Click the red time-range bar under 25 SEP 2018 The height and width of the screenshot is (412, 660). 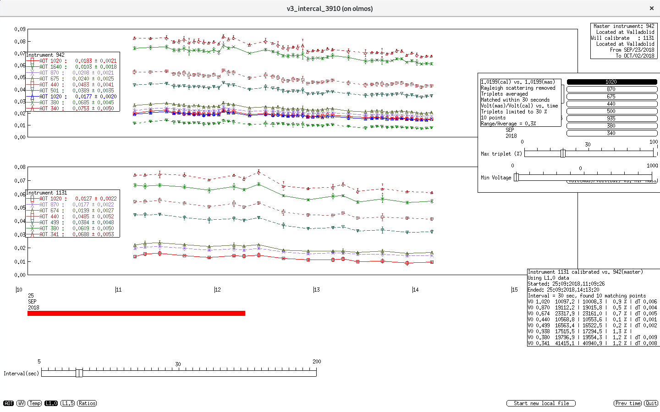(x=136, y=314)
